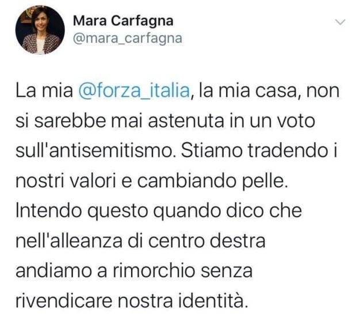
Task: Open Mara Carfagna's profile picture
Action: [40, 30]
